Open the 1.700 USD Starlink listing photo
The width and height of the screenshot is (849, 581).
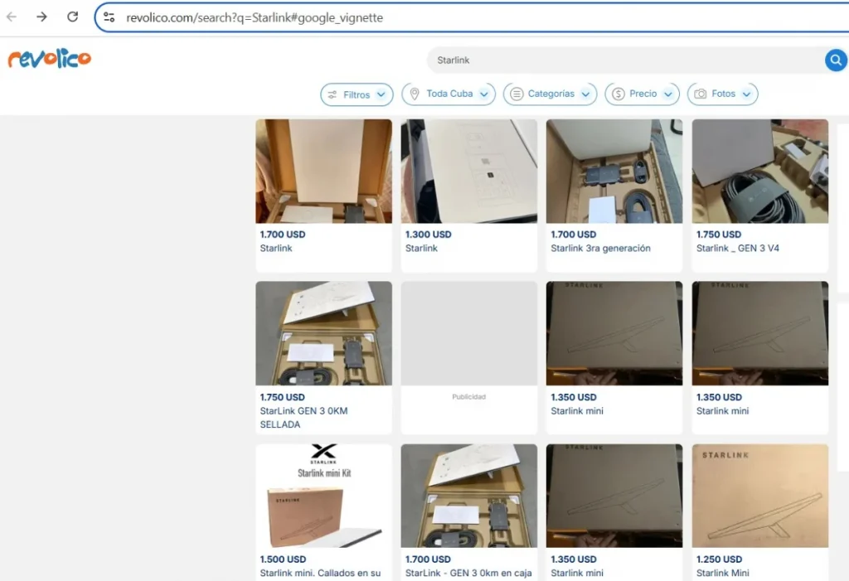pos(324,171)
